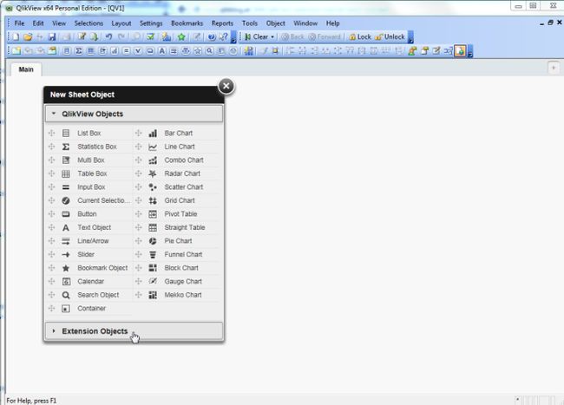The image size is (564, 405).
Task: Select the Combo Chart label
Action: pyautogui.click(x=184, y=160)
